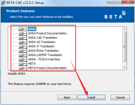
Task: Open the drive icon dropdown beside the META row
Action: point(23,64)
